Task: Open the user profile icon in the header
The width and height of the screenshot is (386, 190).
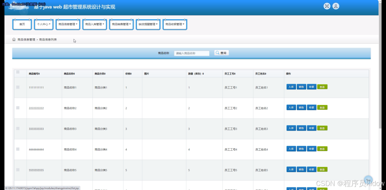Action: point(336,6)
